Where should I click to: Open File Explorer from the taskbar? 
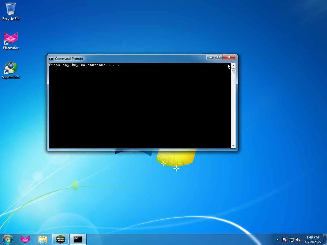coord(43,239)
